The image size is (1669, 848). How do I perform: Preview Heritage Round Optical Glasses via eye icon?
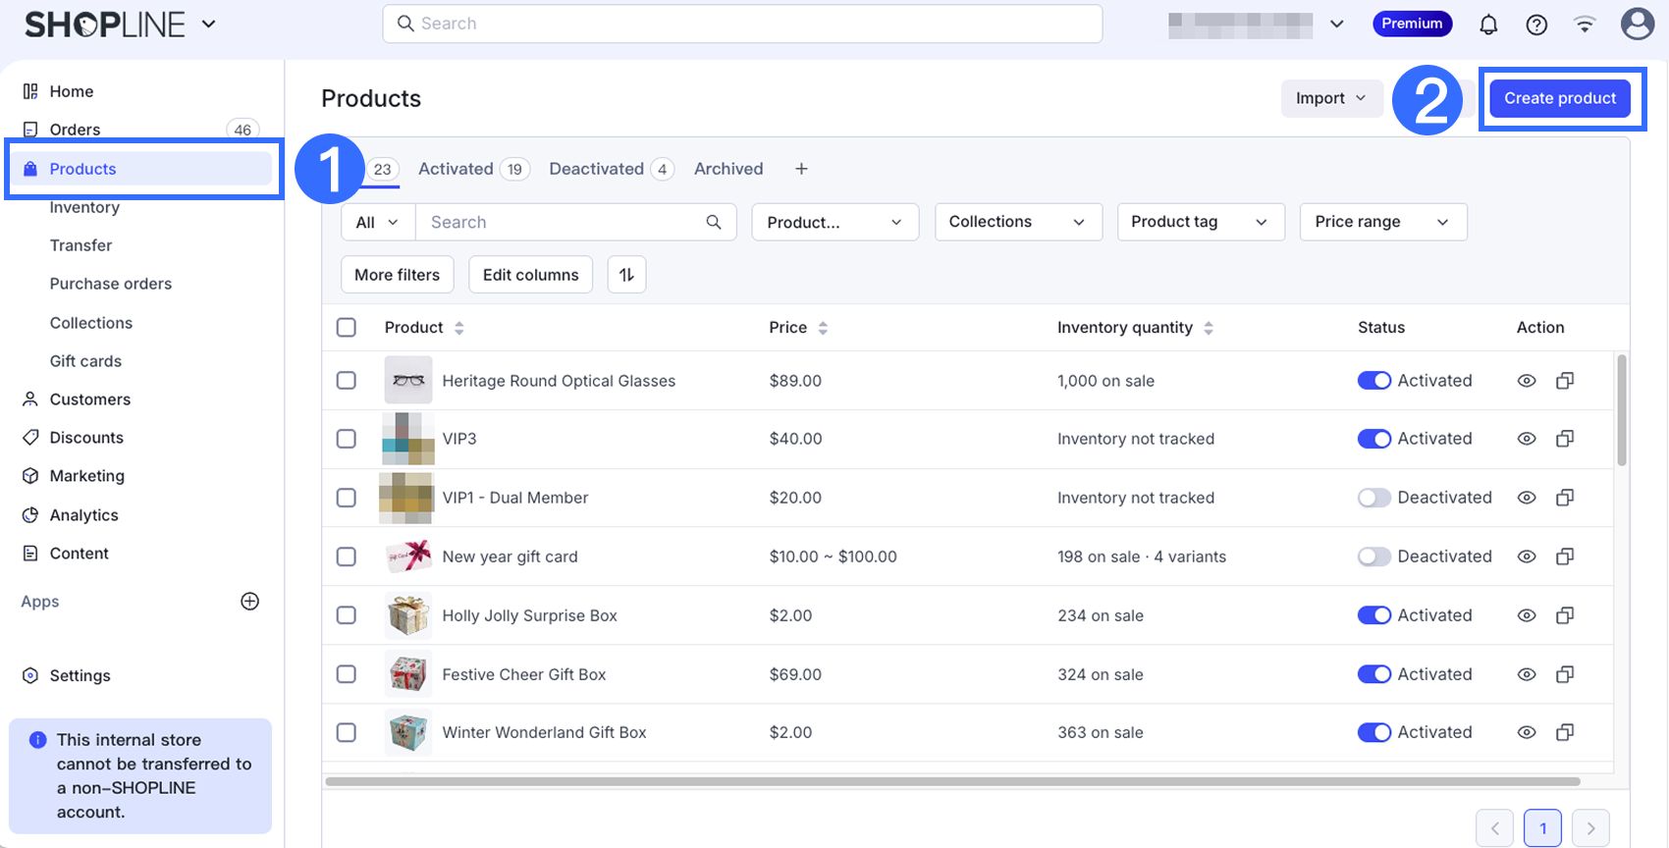(1526, 381)
